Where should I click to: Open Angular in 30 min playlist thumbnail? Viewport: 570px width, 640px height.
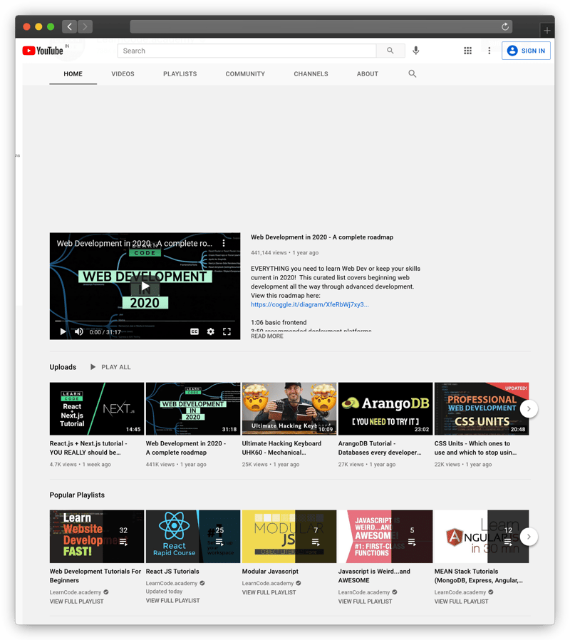pos(482,537)
